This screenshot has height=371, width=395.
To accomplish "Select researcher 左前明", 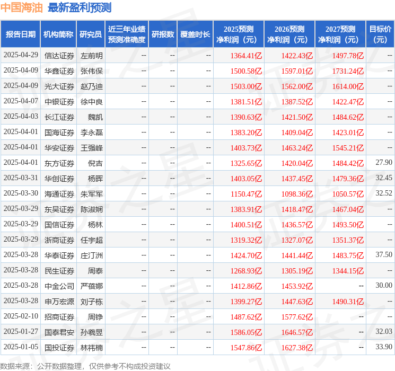I will click(x=92, y=56).
